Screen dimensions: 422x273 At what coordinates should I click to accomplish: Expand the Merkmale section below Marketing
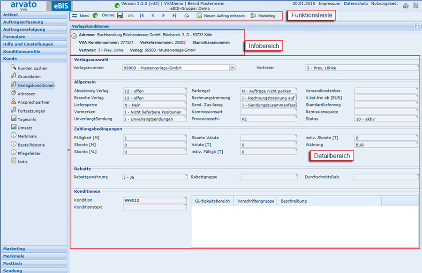point(34,256)
